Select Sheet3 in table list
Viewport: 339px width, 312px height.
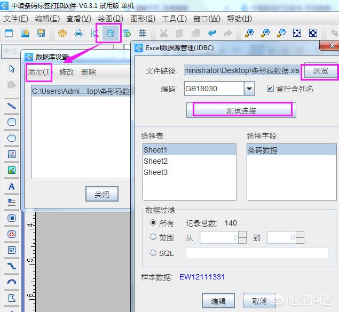click(x=190, y=172)
